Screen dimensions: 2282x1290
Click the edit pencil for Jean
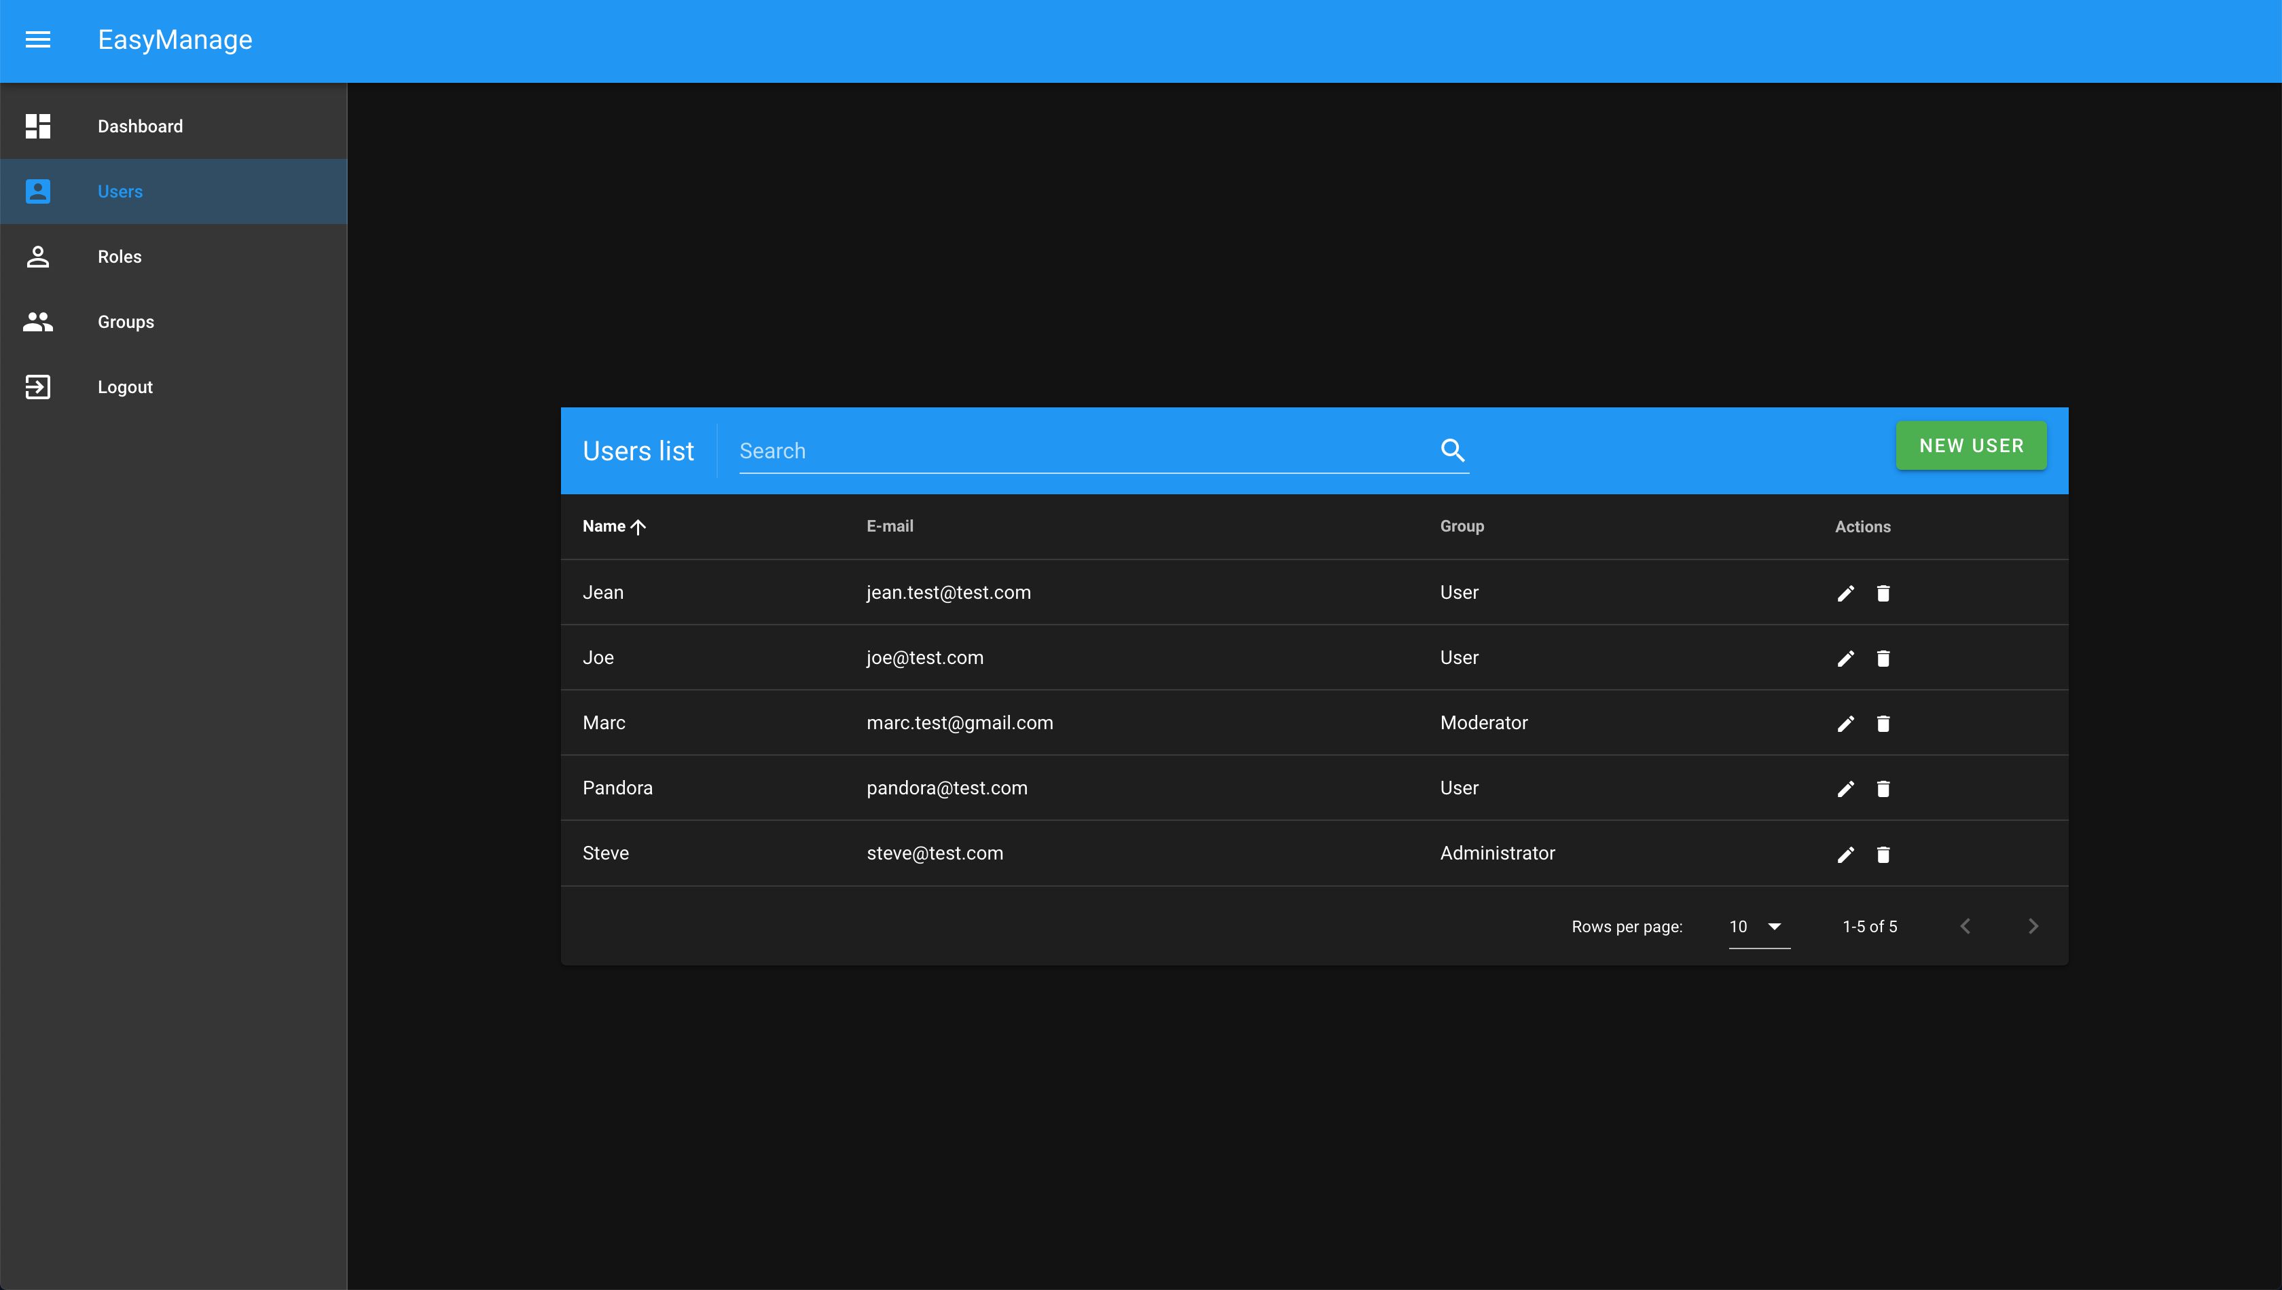tap(1845, 593)
